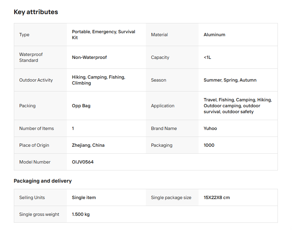
Task: Select the Portable, Emergency, Survival Kit value
Action: point(103,35)
